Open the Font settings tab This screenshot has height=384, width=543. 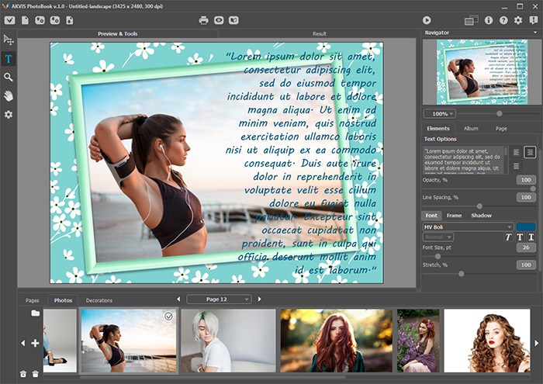click(x=431, y=216)
